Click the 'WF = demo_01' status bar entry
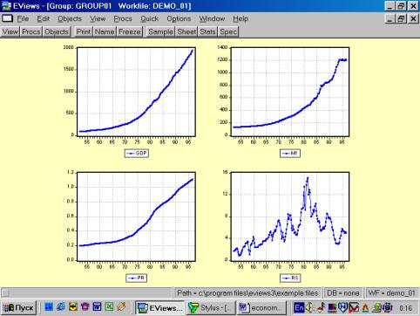The image size is (420, 316). tap(392, 293)
